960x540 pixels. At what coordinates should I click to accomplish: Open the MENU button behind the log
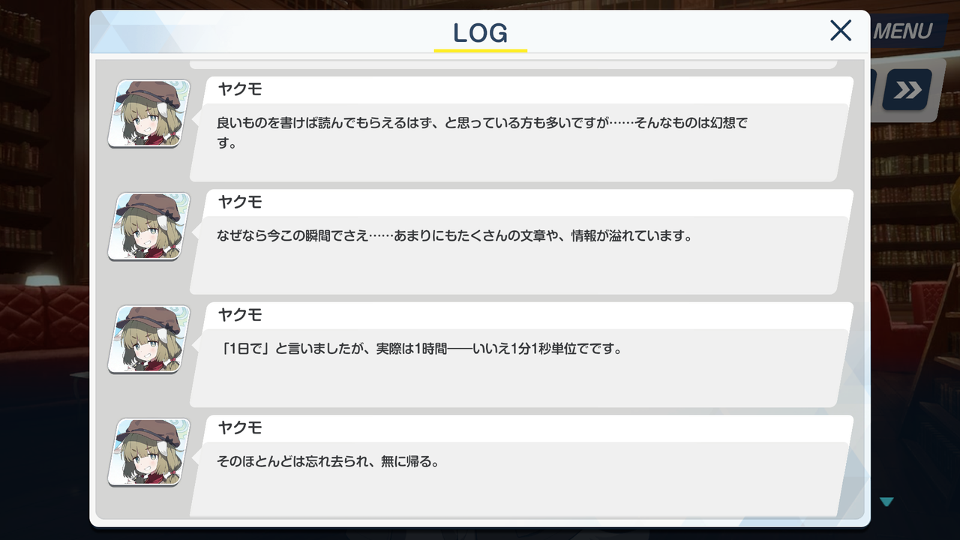[x=901, y=31]
